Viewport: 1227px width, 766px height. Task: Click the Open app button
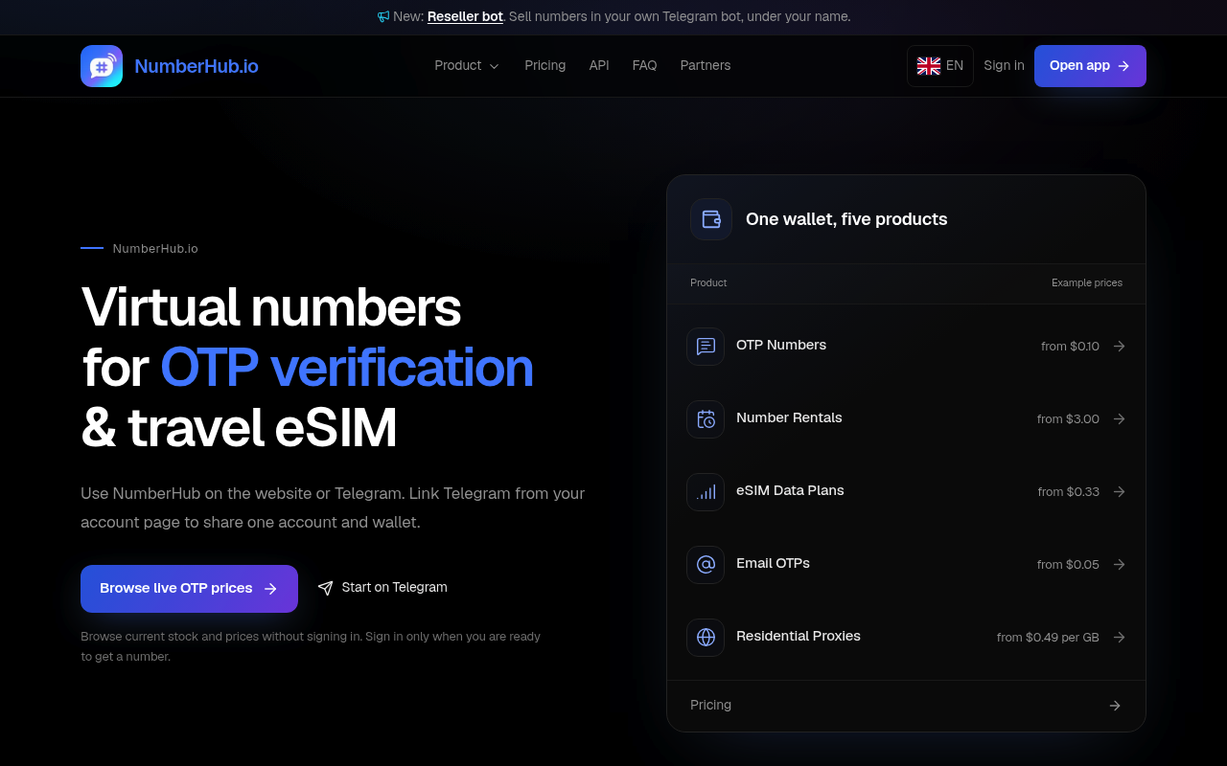coord(1090,66)
